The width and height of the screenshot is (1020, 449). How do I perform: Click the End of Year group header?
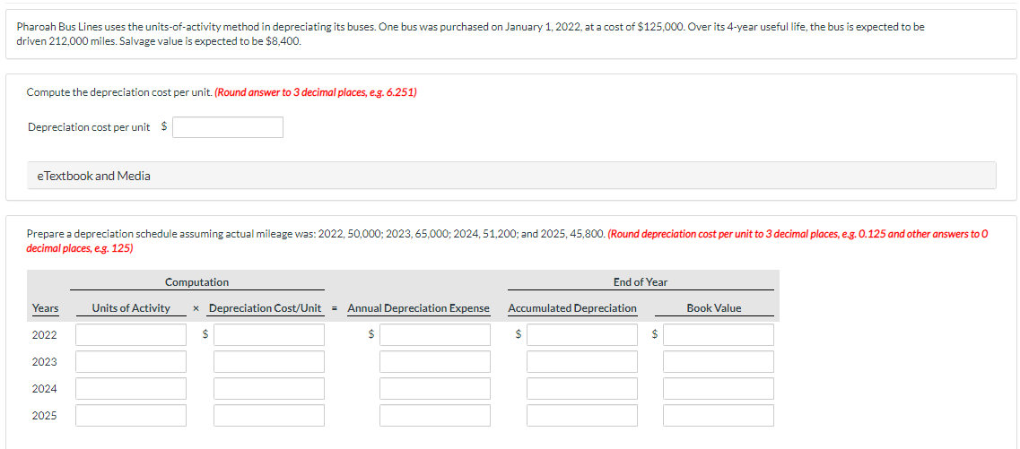tap(641, 282)
